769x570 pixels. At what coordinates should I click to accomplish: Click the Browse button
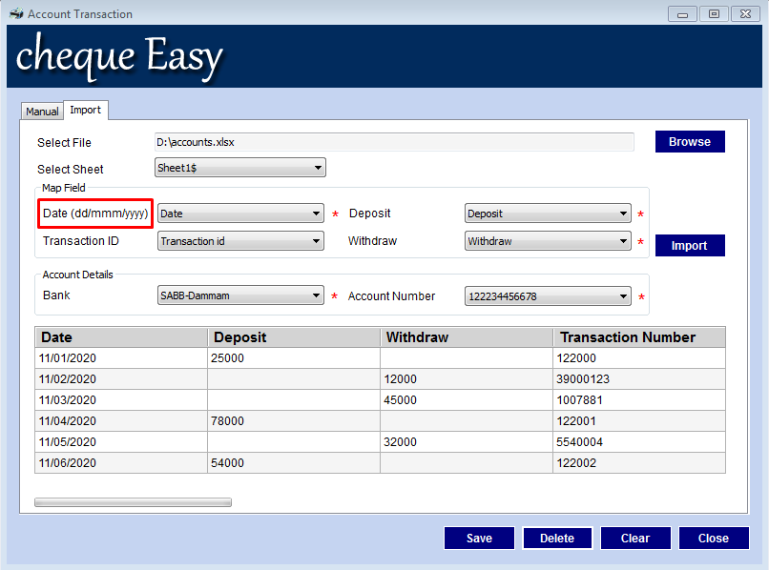tap(689, 141)
